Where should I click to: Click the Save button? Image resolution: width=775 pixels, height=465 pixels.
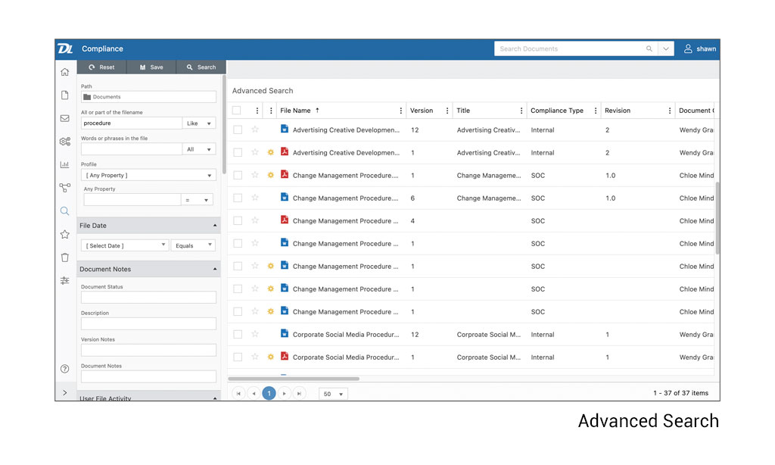pos(151,67)
